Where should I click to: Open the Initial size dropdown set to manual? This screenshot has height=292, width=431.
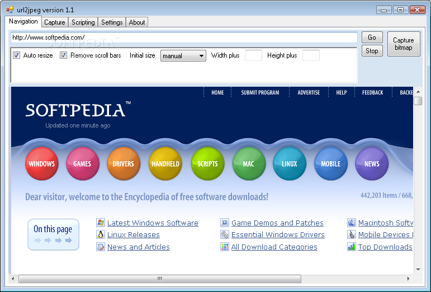tap(183, 56)
